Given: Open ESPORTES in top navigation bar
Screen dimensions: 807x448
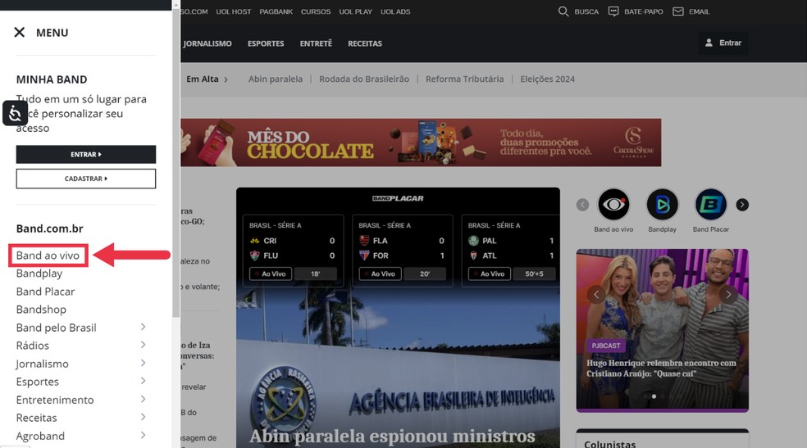Looking at the screenshot, I should click(266, 43).
